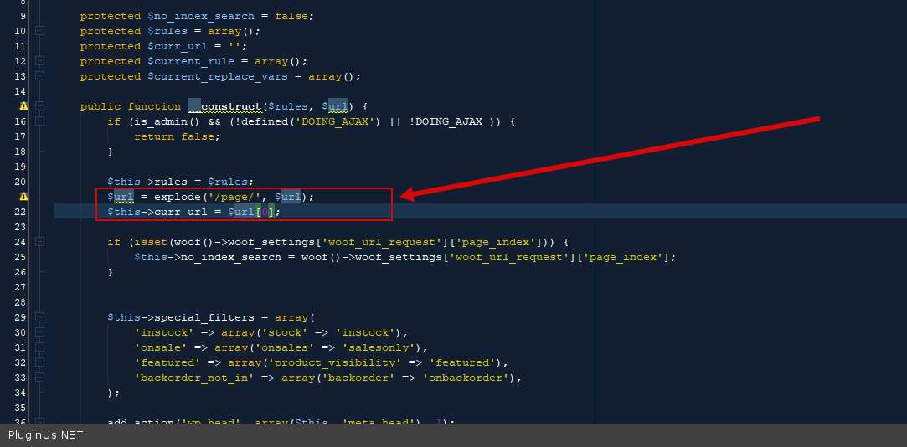Collapse the 'onsale' array fold on line 31
Image resolution: width=907 pixels, height=447 pixels.
pyautogui.click(x=39, y=347)
